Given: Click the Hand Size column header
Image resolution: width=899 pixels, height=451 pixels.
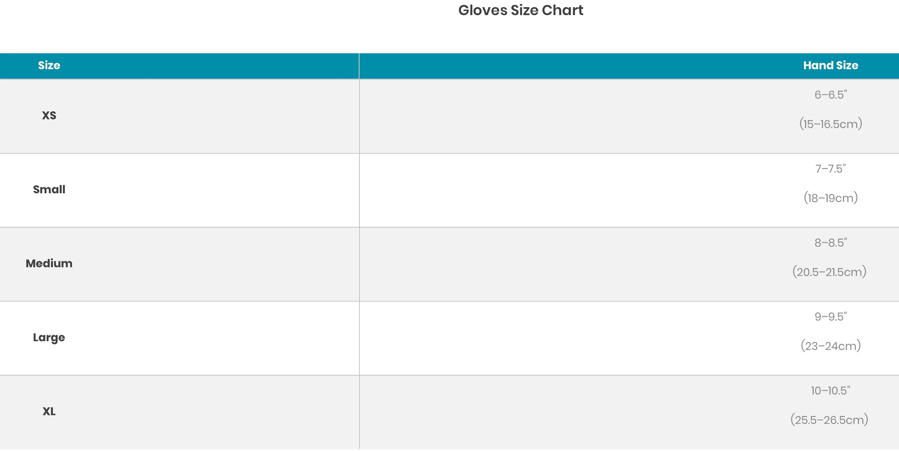Looking at the screenshot, I should tap(831, 65).
